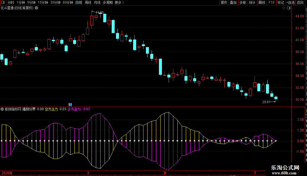Click the 强弱分界: 0.00 value

point(33,109)
